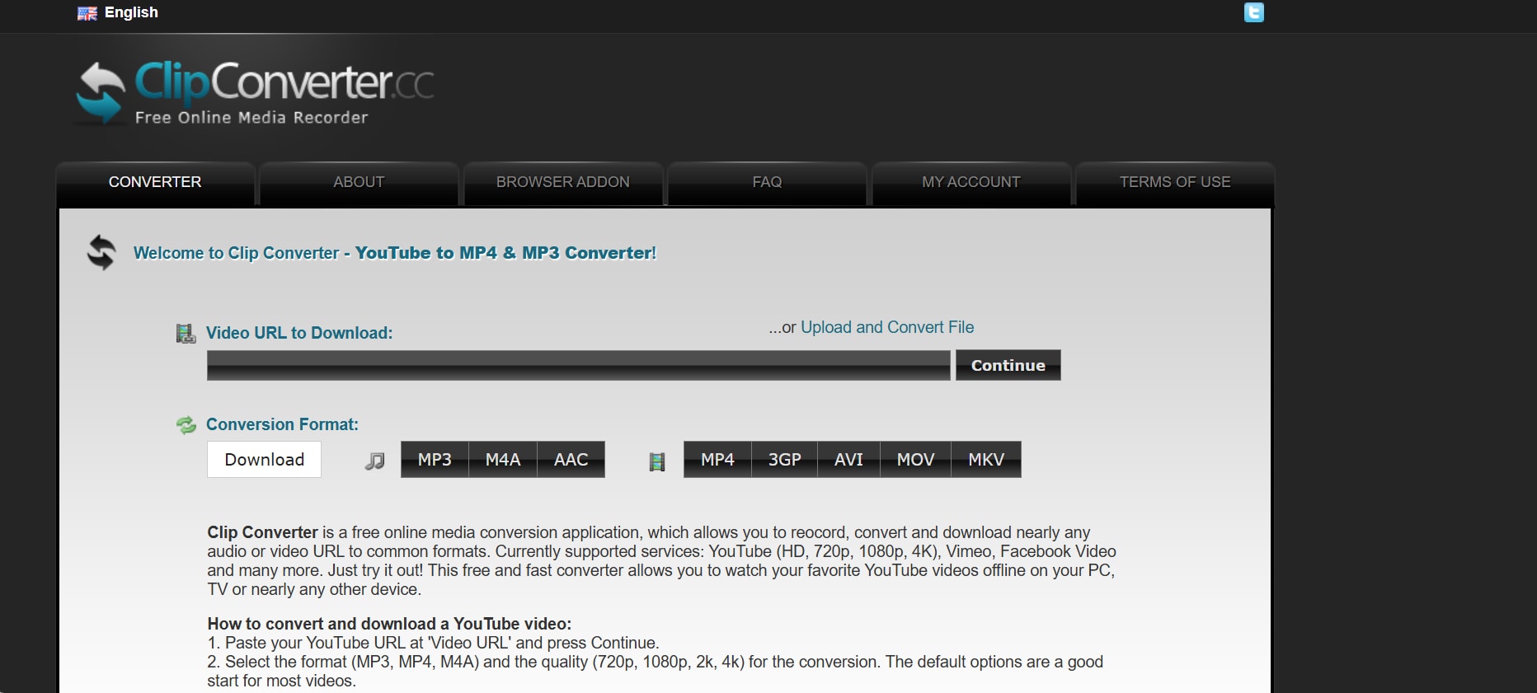
Task: Click the 'Free Online Media Recorder' tagline
Action: [251, 118]
